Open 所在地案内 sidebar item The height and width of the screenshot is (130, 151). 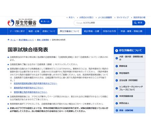coord(129,73)
